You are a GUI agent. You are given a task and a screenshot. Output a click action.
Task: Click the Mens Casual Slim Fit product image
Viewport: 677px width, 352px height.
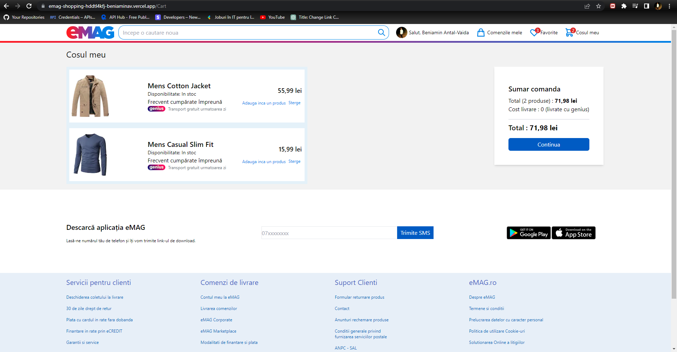tap(90, 154)
